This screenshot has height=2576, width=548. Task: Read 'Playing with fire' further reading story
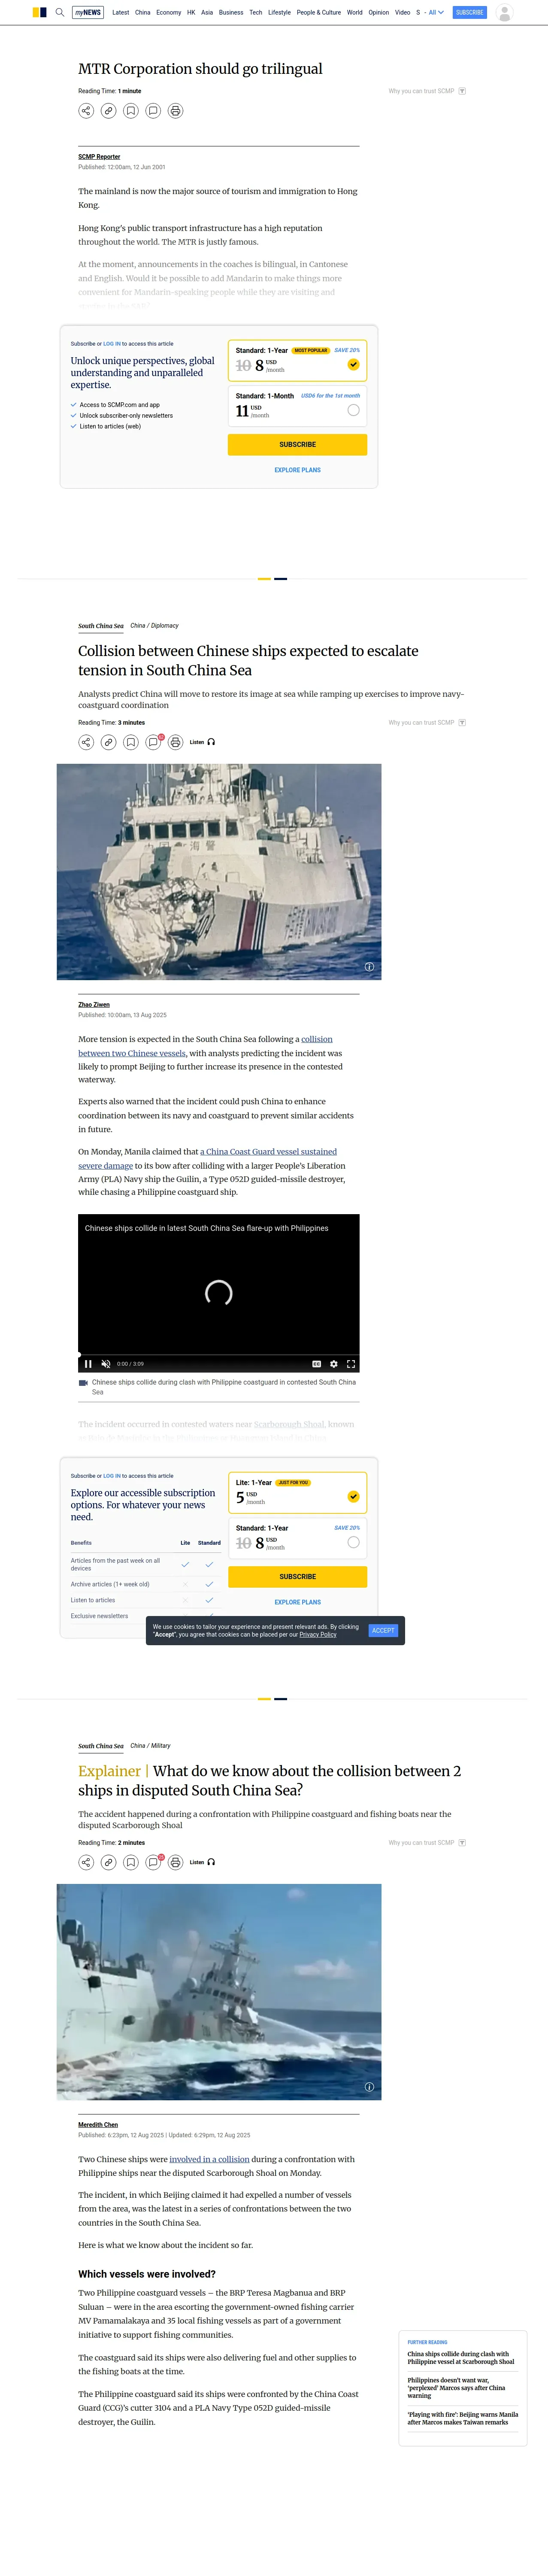(462, 2418)
